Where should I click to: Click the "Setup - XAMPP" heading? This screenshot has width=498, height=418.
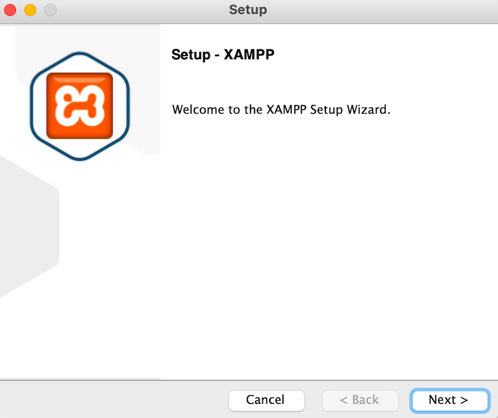pos(223,54)
